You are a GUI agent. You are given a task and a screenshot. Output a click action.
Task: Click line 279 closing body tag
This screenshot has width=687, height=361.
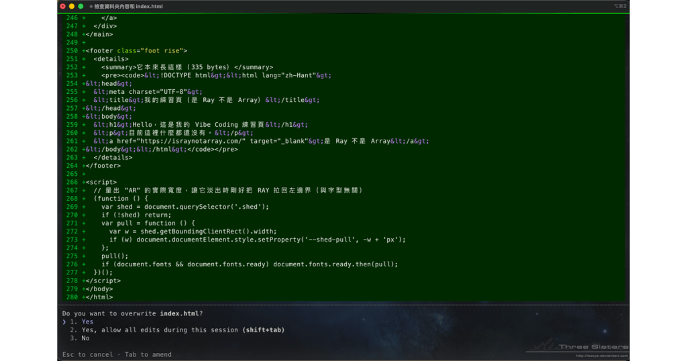(99, 289)
